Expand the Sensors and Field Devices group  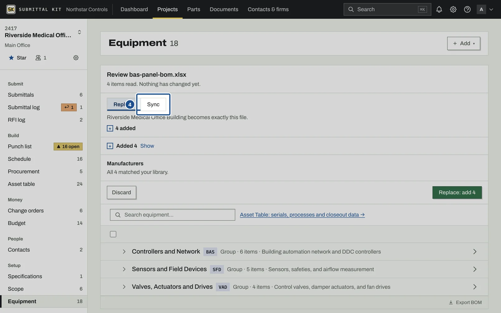pos(124,269)
